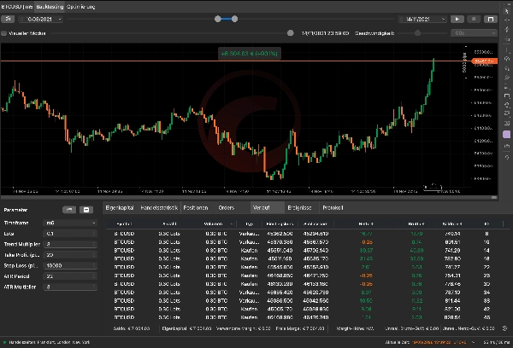
Task: Open the Handelsstatistik tab
Action: coord(159,207)
